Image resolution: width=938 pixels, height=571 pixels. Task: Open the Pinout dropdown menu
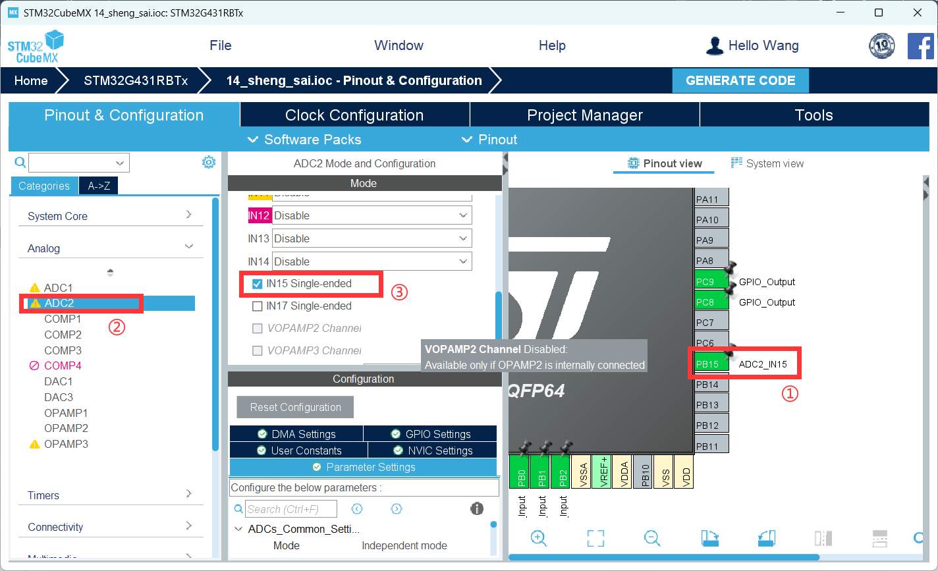pyautogui.click(x=489, y=140)
